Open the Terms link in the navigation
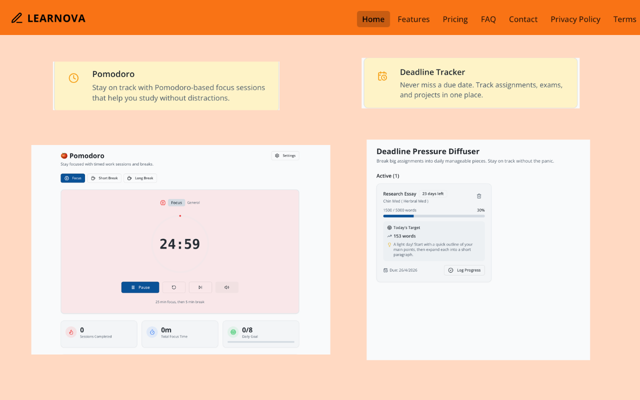The width and height of the screenshot is (640, 400). (x=624, y=19)
